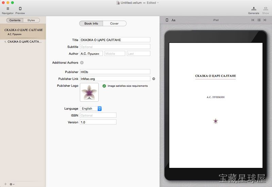Screen dimensions: 272x187
Task: Click the document icon in title bar
Action: (x=118, y=3)
